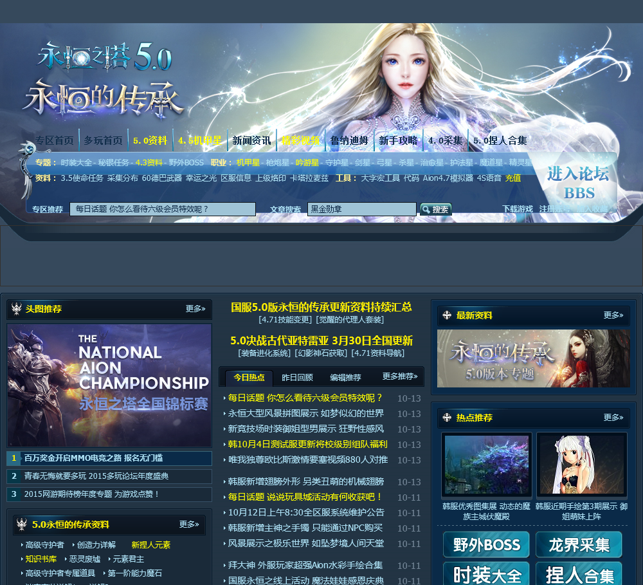Open [装备进化系统] link

(264, 353)
